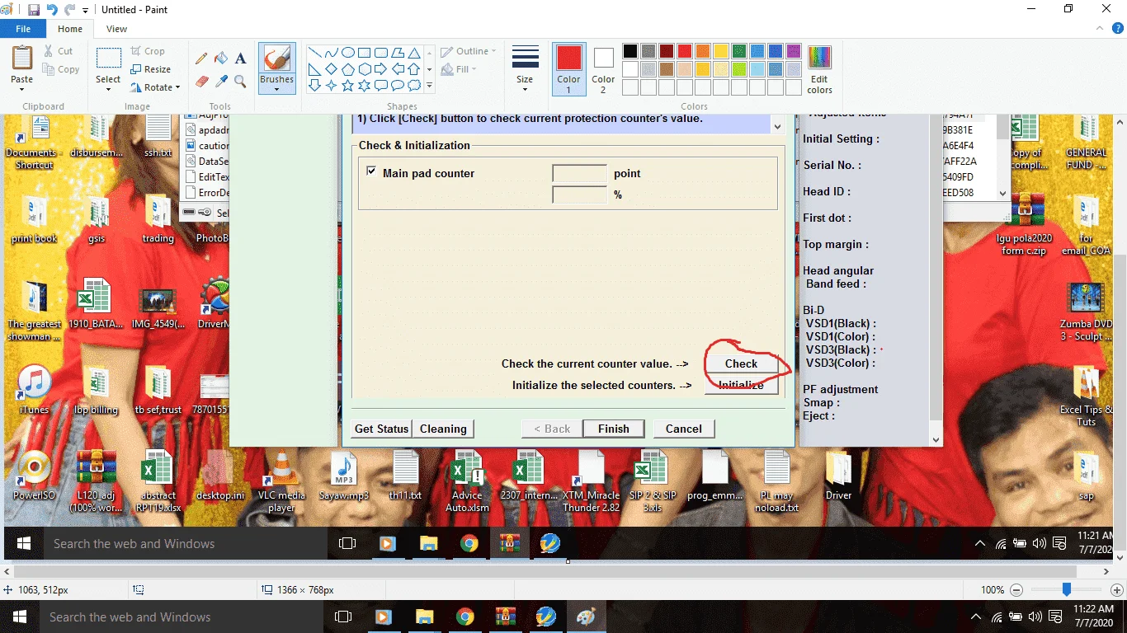Switch to the Home tab
The width and height of the screenshot is (1127, 633).
point(70,29)
